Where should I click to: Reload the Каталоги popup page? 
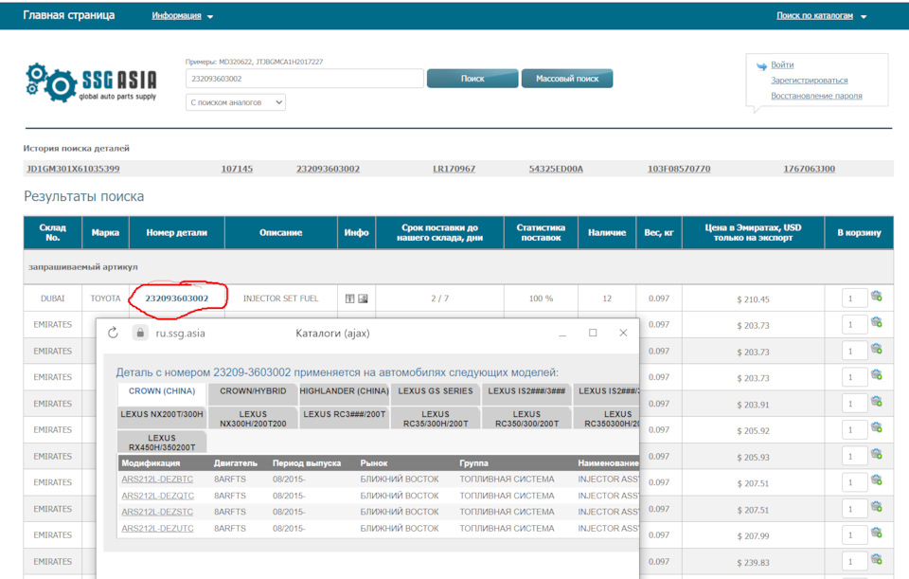[x=113, y=334]
